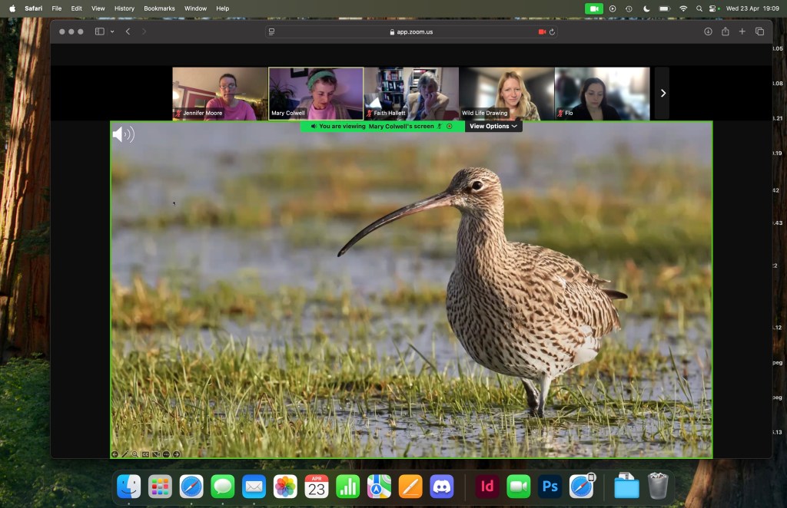Open Photoshop from the Dock
This screenshot has width=787, height=508.
[x=550, y=486]
